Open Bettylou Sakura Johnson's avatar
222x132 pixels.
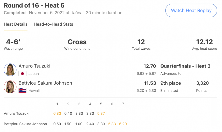pos(10,87)
